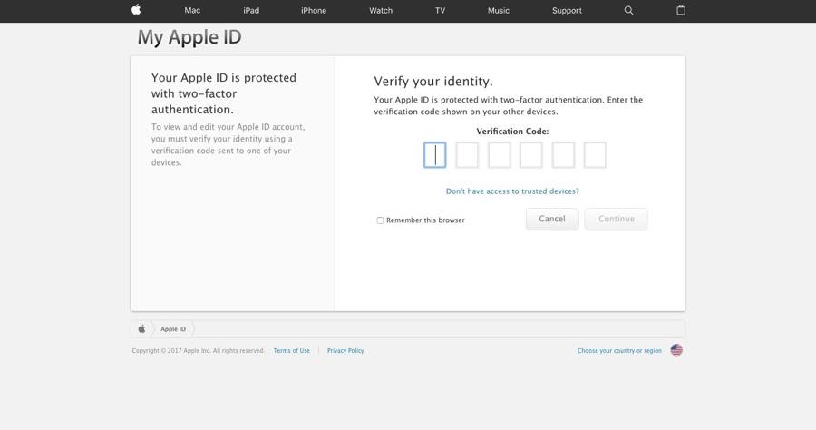Viewport: 816px width, 430px height.
Task: Focus the fourth verification code box
Action: pos(531,155)
